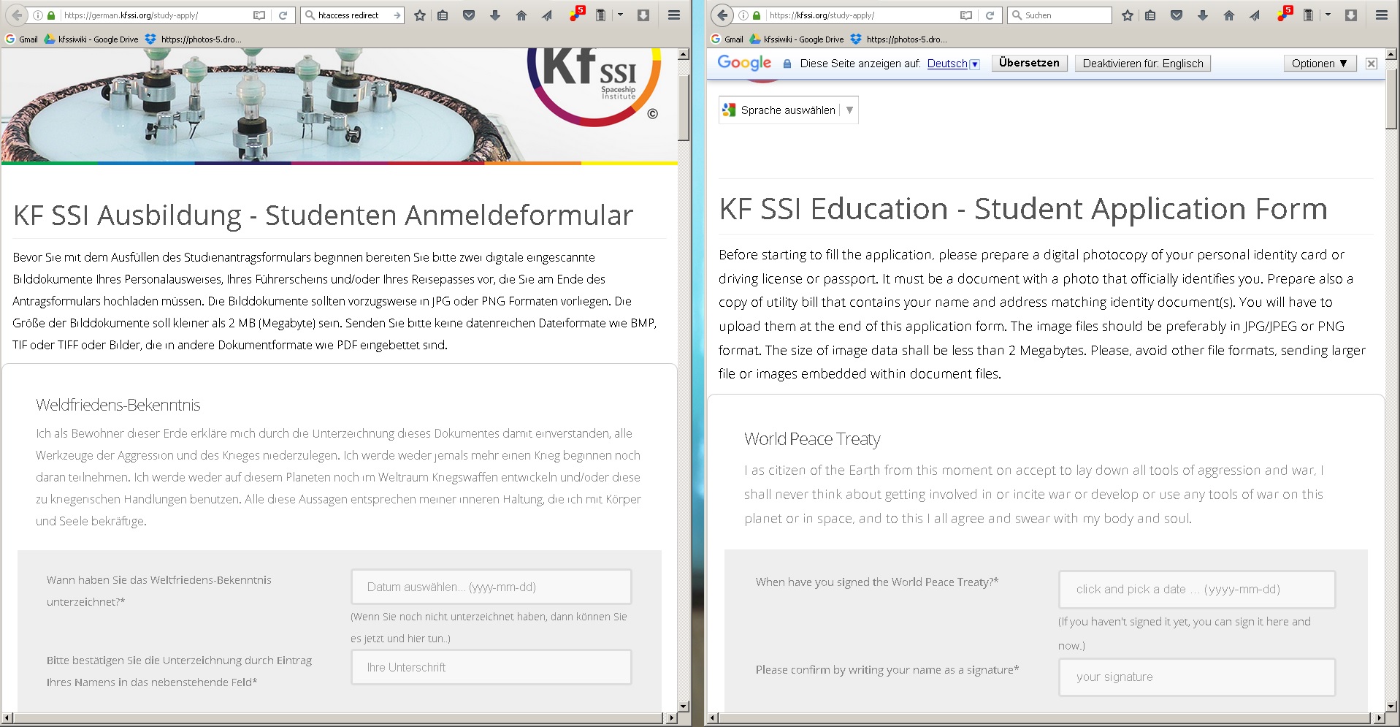This screenshot has width=1400, height=727.
Task: Click scroll-down arrow in left window
Action: point(684,707)
